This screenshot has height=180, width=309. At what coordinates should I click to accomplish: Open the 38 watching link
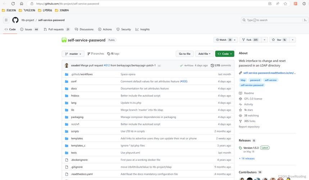(x=251, y=116)
